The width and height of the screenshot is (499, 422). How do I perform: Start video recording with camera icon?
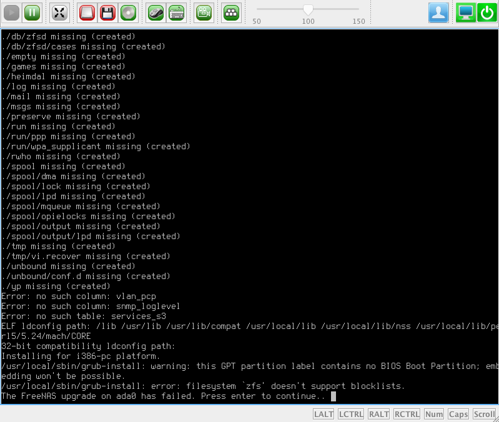[204, 12]
